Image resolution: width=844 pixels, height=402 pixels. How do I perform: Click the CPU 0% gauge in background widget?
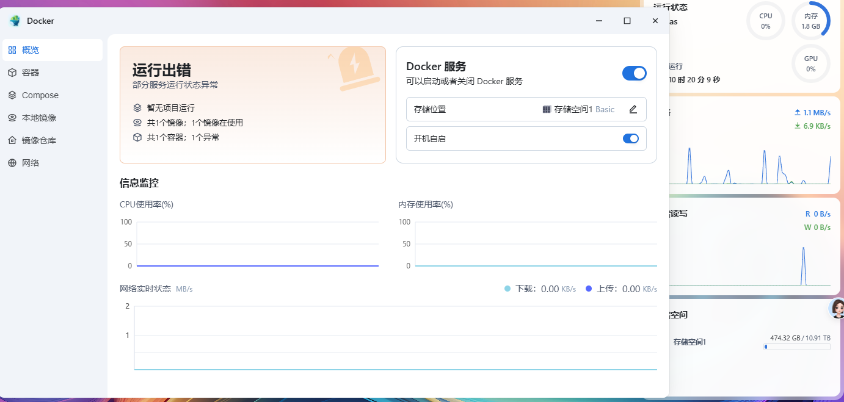tap(766, 21)
